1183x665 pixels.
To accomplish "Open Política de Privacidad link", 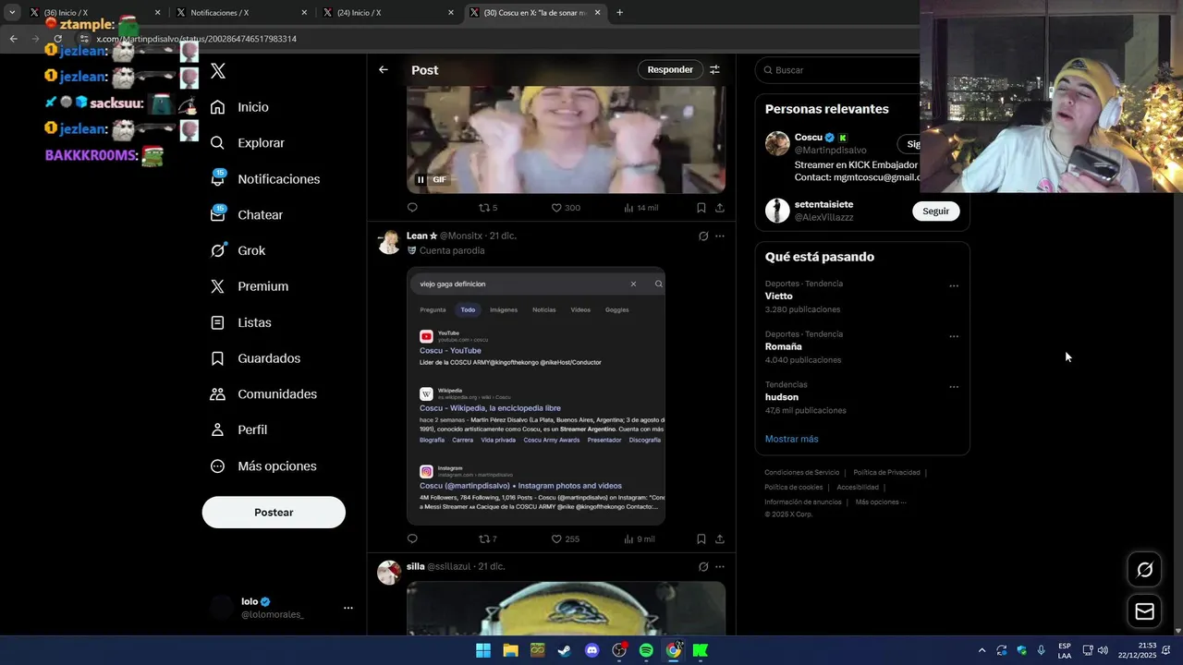I will [886, 473].
